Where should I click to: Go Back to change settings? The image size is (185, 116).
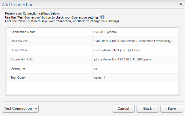148,109
